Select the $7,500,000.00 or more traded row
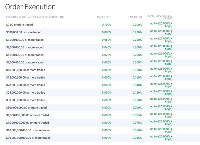 pyautogui.click(x=103, y=63)
